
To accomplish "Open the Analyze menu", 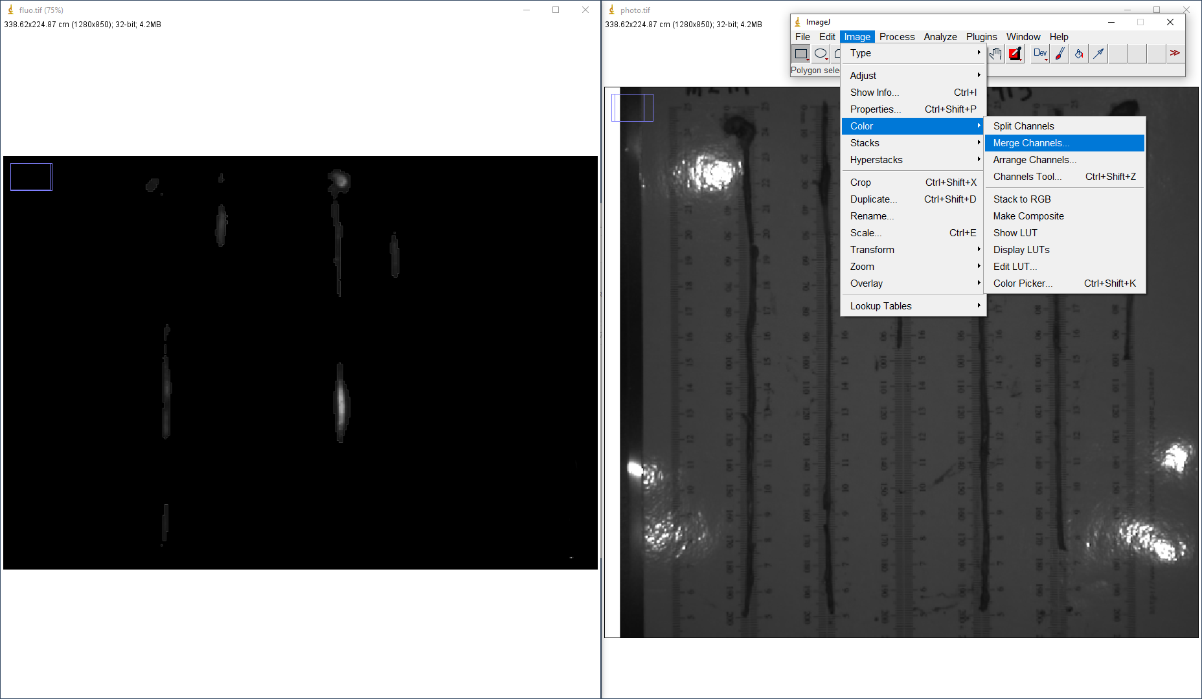I will (x=940, y=37).
